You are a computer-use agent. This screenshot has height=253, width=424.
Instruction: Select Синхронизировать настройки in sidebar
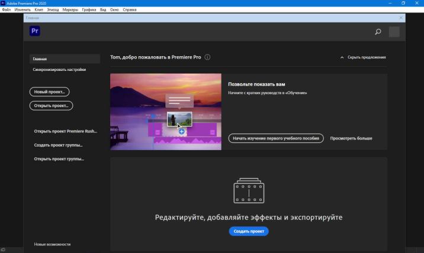[59, 69]
